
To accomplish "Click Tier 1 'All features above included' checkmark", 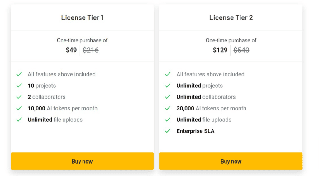I will 19,74.
